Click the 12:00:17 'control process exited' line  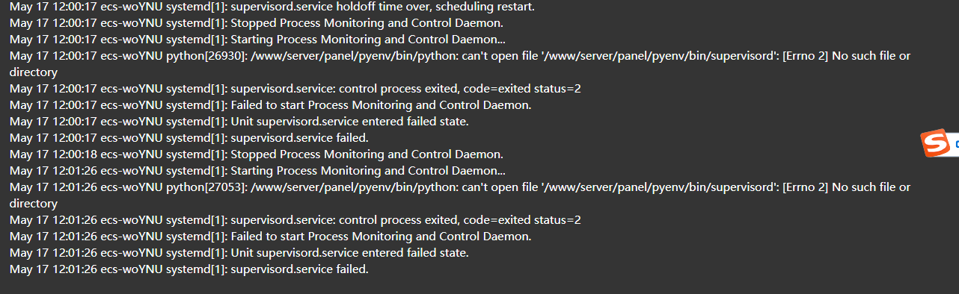tap(295, 89)
